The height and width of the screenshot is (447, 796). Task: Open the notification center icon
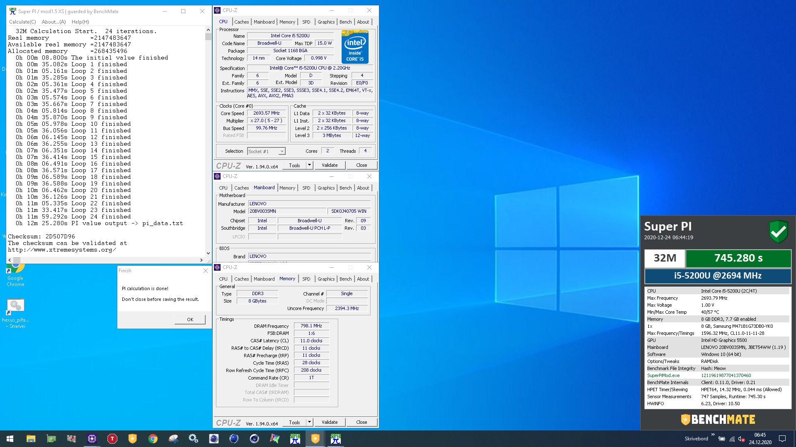(782, 439)
